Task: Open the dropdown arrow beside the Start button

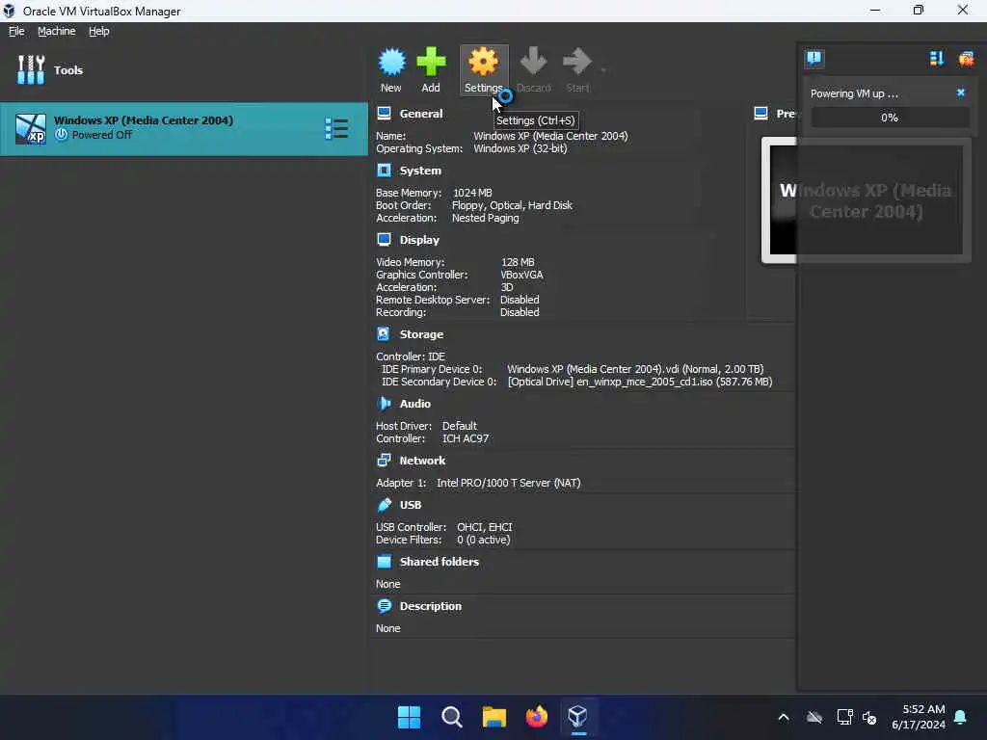Action: coord(603,70)
